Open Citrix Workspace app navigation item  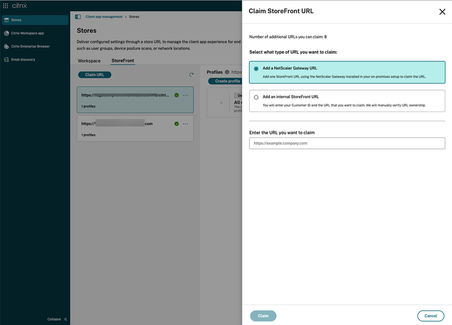tap(35, 33)
